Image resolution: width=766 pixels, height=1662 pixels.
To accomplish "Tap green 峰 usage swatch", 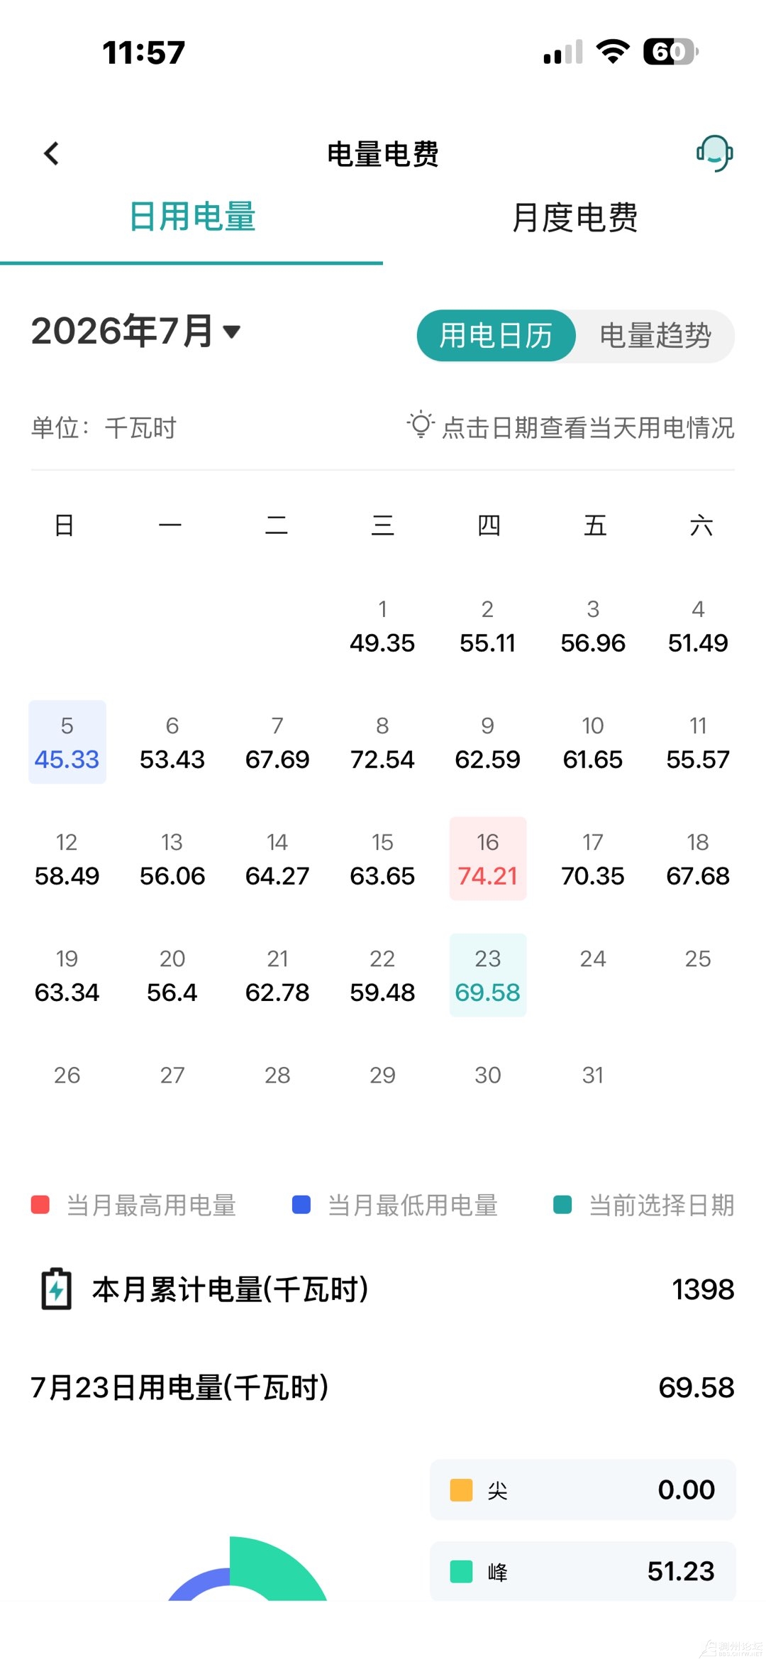I will (x=461, y=1571).
